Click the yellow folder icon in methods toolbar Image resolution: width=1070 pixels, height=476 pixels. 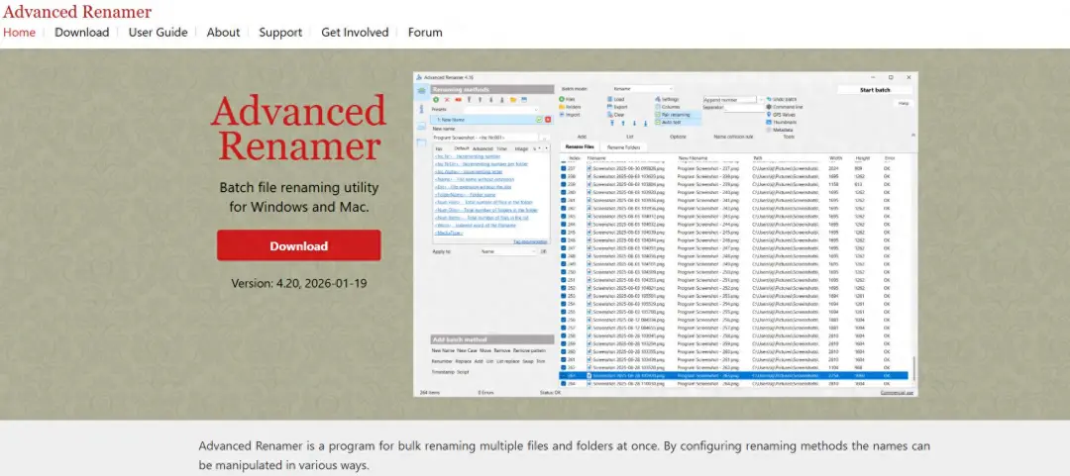point(513,100)
